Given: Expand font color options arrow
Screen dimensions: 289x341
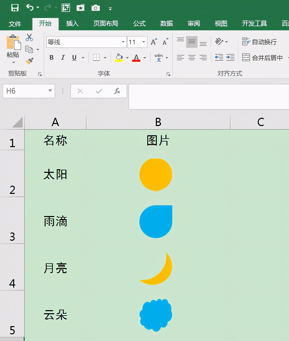Looking at the screenshot, I should pos(145,58).
